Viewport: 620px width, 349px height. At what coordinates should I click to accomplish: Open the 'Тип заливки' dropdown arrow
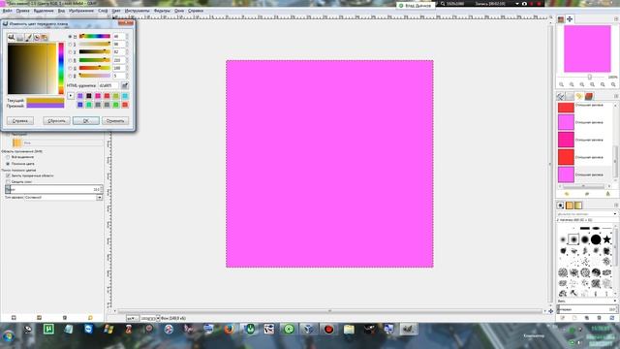[x=99, y=197]
